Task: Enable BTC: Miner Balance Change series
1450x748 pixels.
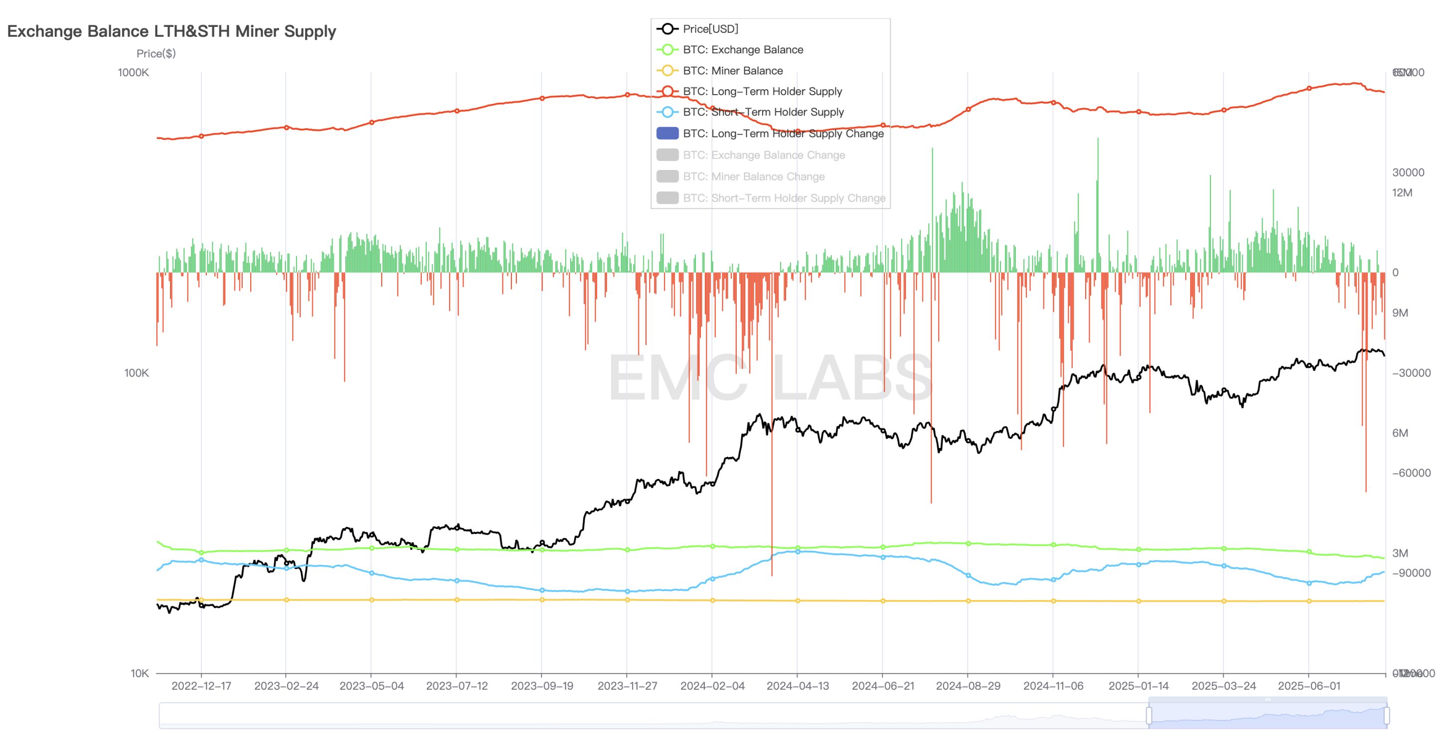Action: 741,176
